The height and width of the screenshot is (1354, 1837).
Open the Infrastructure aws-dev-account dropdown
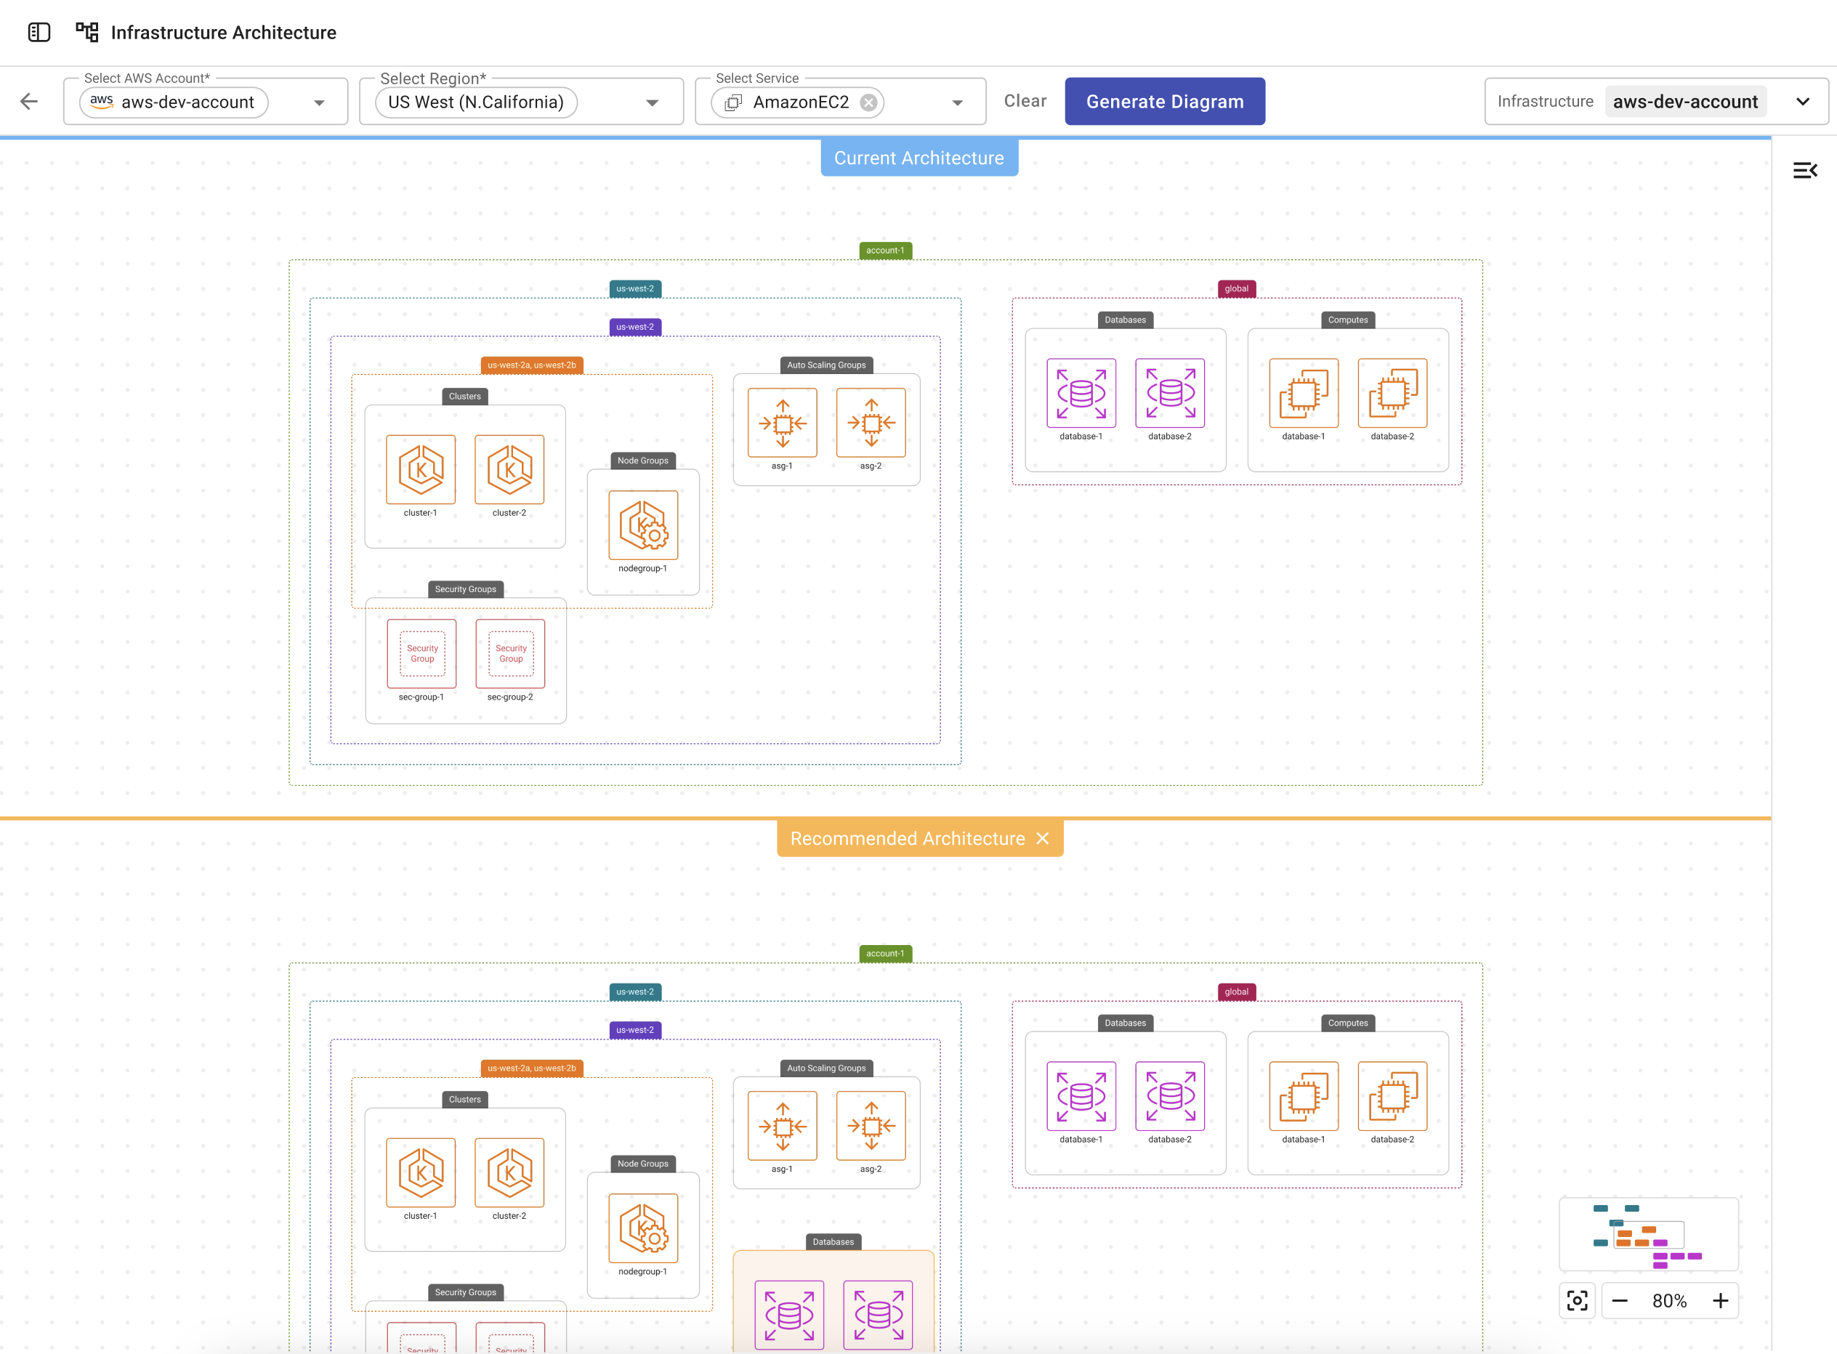click(1803, 102)
